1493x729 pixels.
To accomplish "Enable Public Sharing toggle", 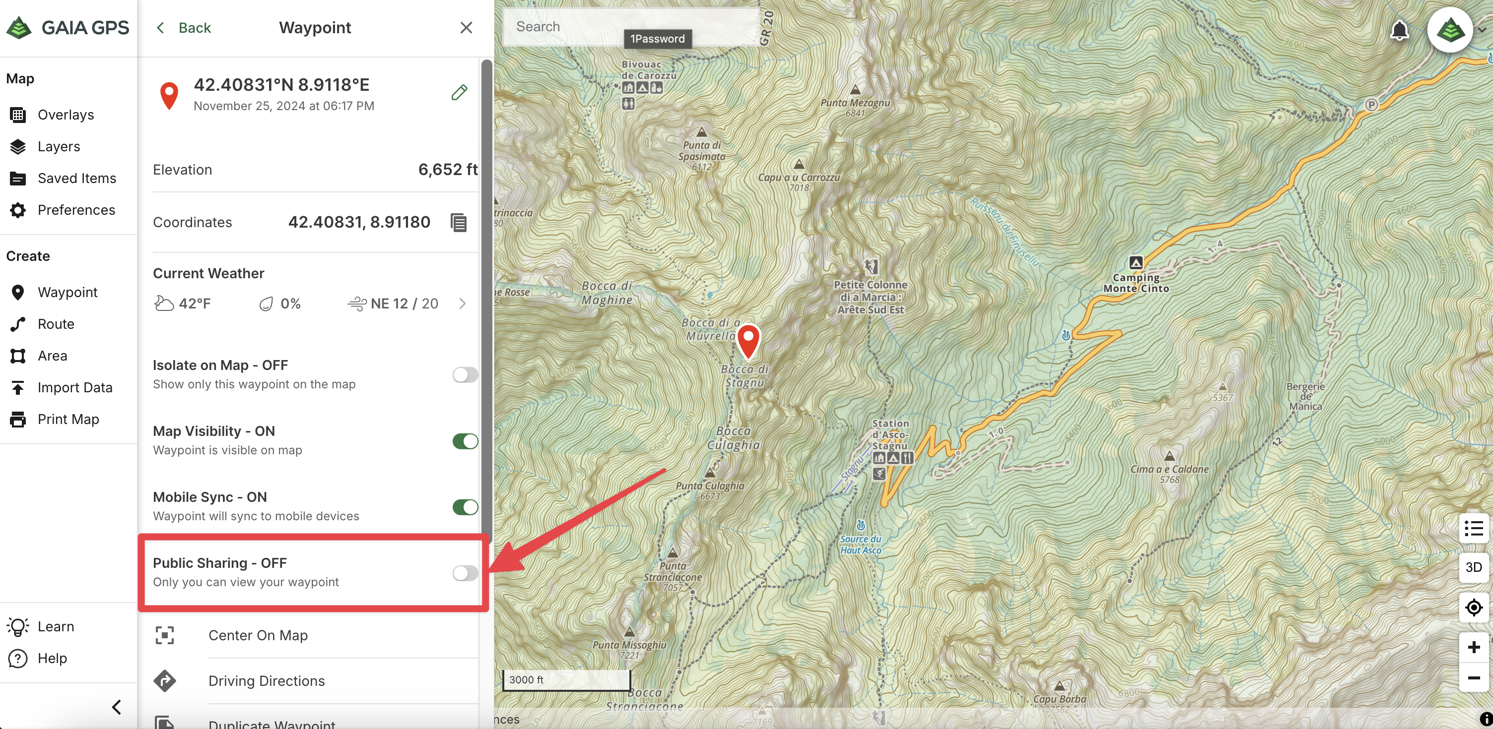I will [465, 573].
